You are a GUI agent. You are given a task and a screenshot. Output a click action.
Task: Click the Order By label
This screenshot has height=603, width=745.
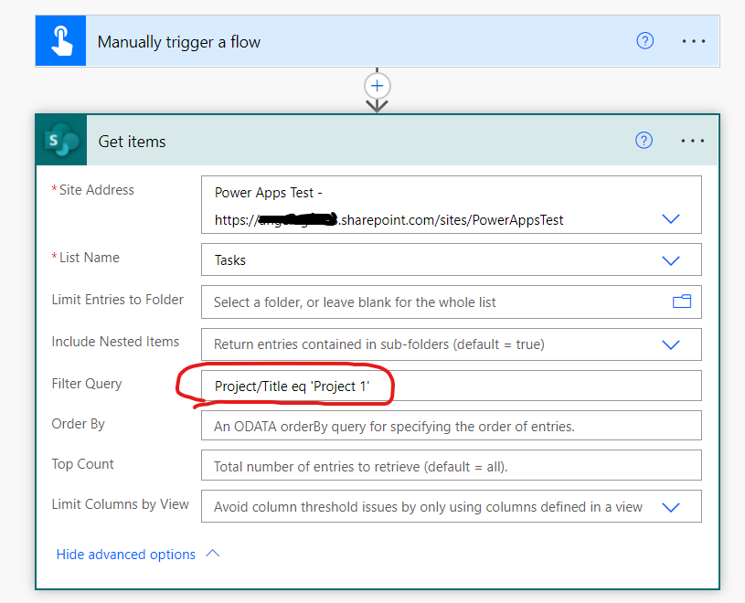(78, 424)
